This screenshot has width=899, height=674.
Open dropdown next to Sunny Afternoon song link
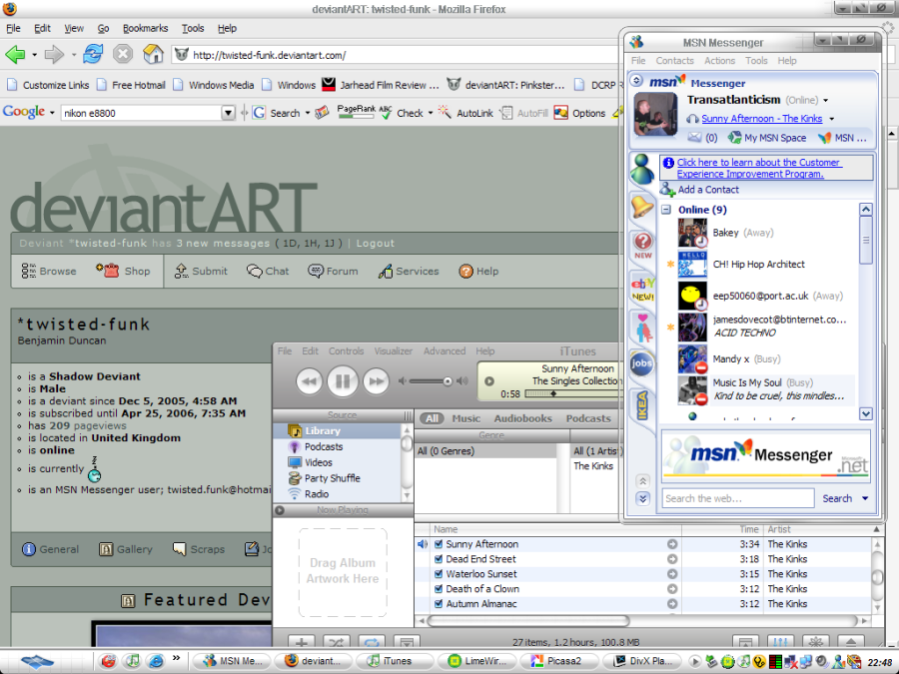coord(831,119)
